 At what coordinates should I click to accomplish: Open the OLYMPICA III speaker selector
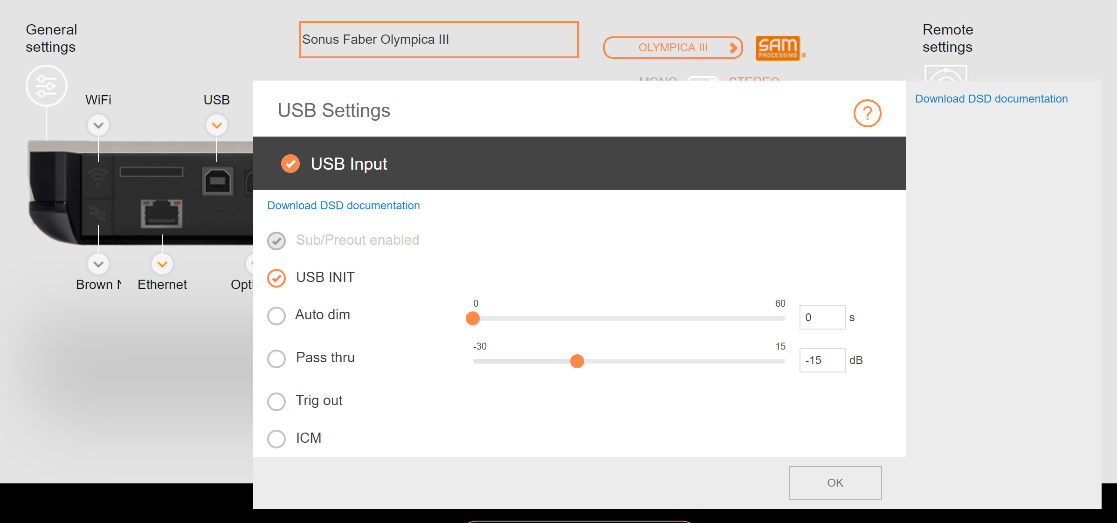click(673, 48)
